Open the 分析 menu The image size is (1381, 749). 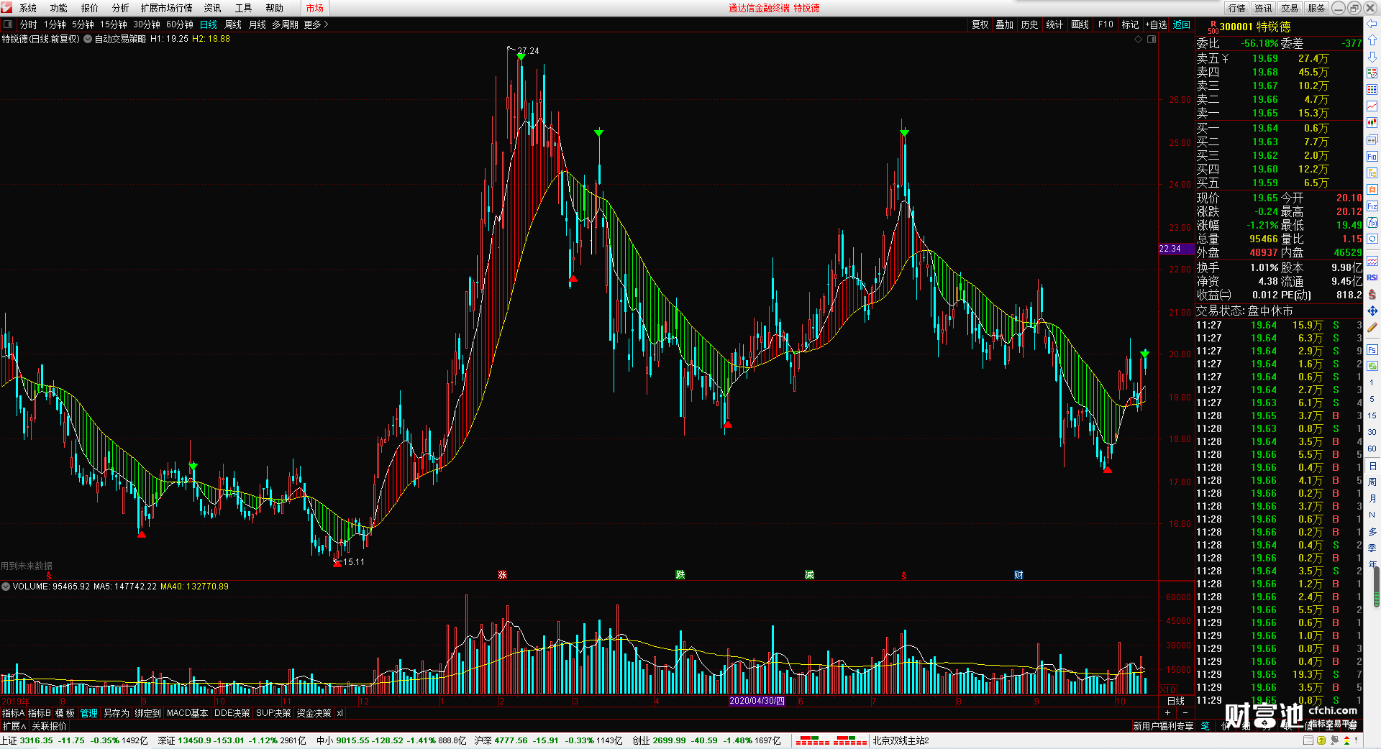pyautogui.click(x=121, y=8)
